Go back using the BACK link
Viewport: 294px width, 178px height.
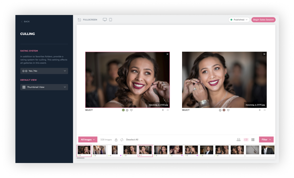[x=25, y=21]
